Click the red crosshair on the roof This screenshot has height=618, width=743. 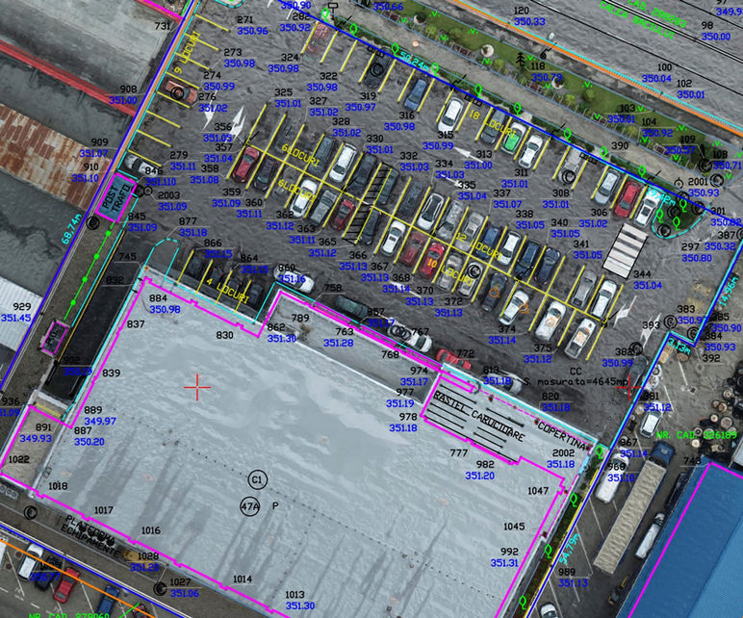pos(197,387)
